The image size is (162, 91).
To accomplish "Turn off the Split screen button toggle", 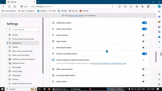I will pos(145,29).
